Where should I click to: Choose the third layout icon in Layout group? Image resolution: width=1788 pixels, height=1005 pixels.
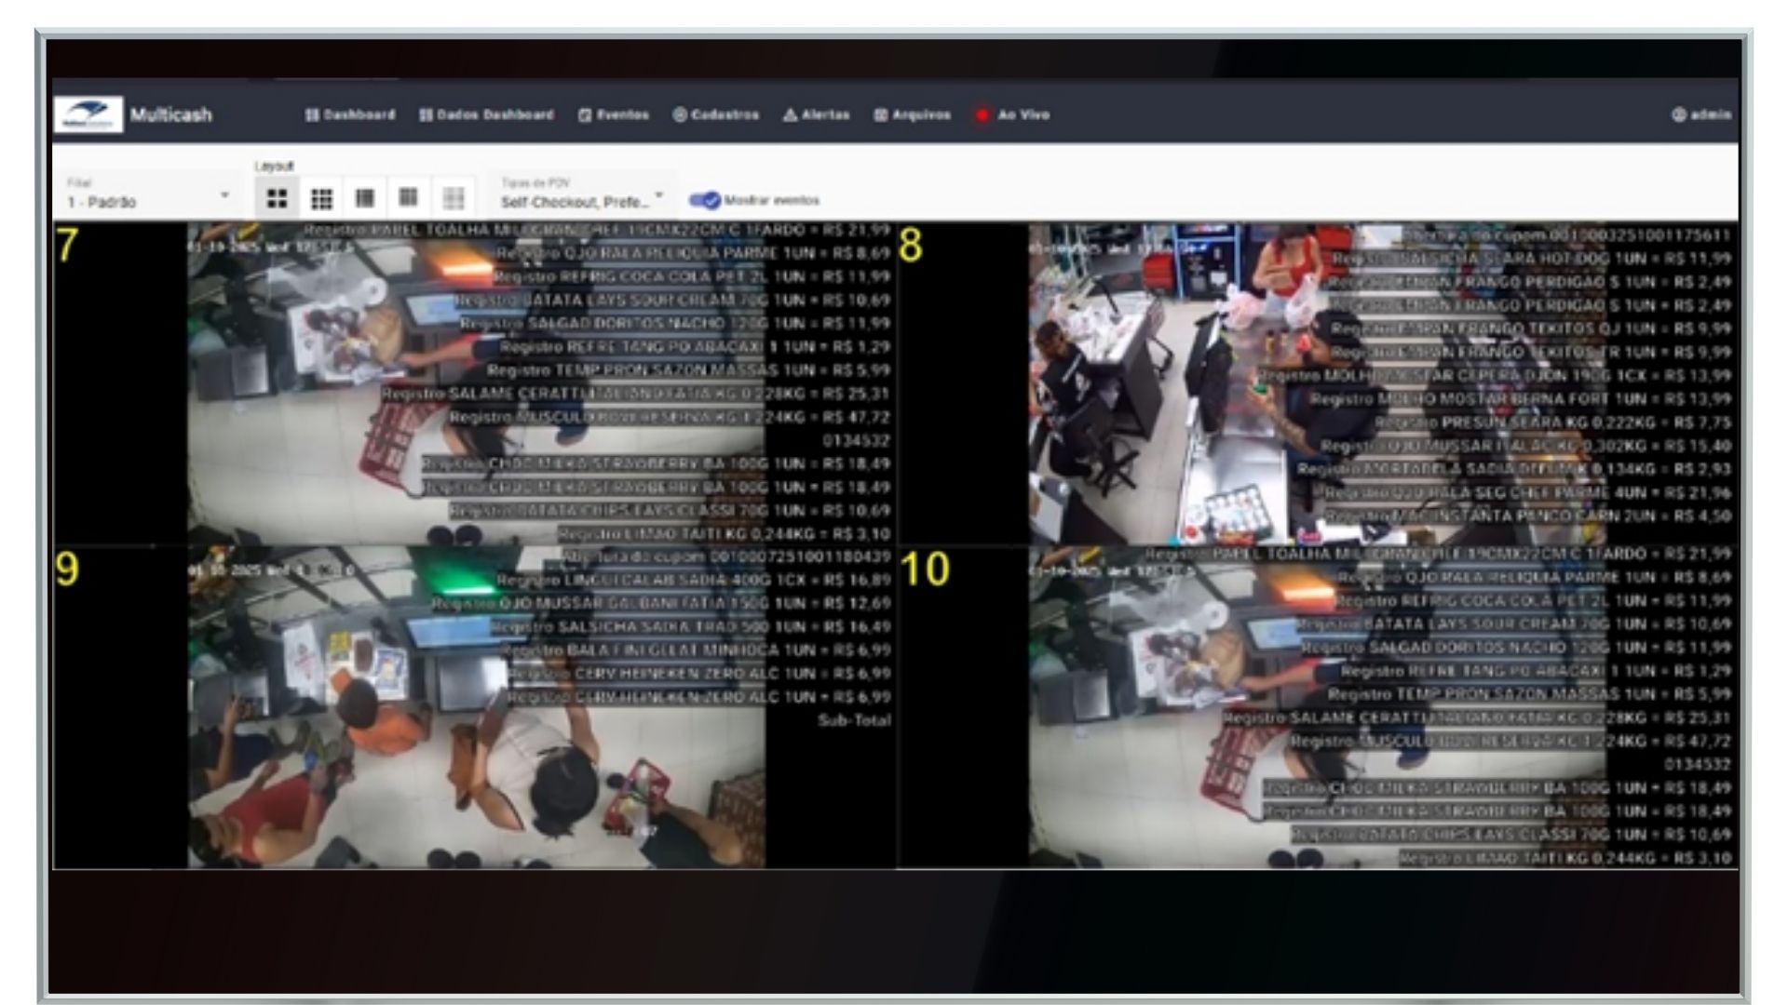(365, 198)
